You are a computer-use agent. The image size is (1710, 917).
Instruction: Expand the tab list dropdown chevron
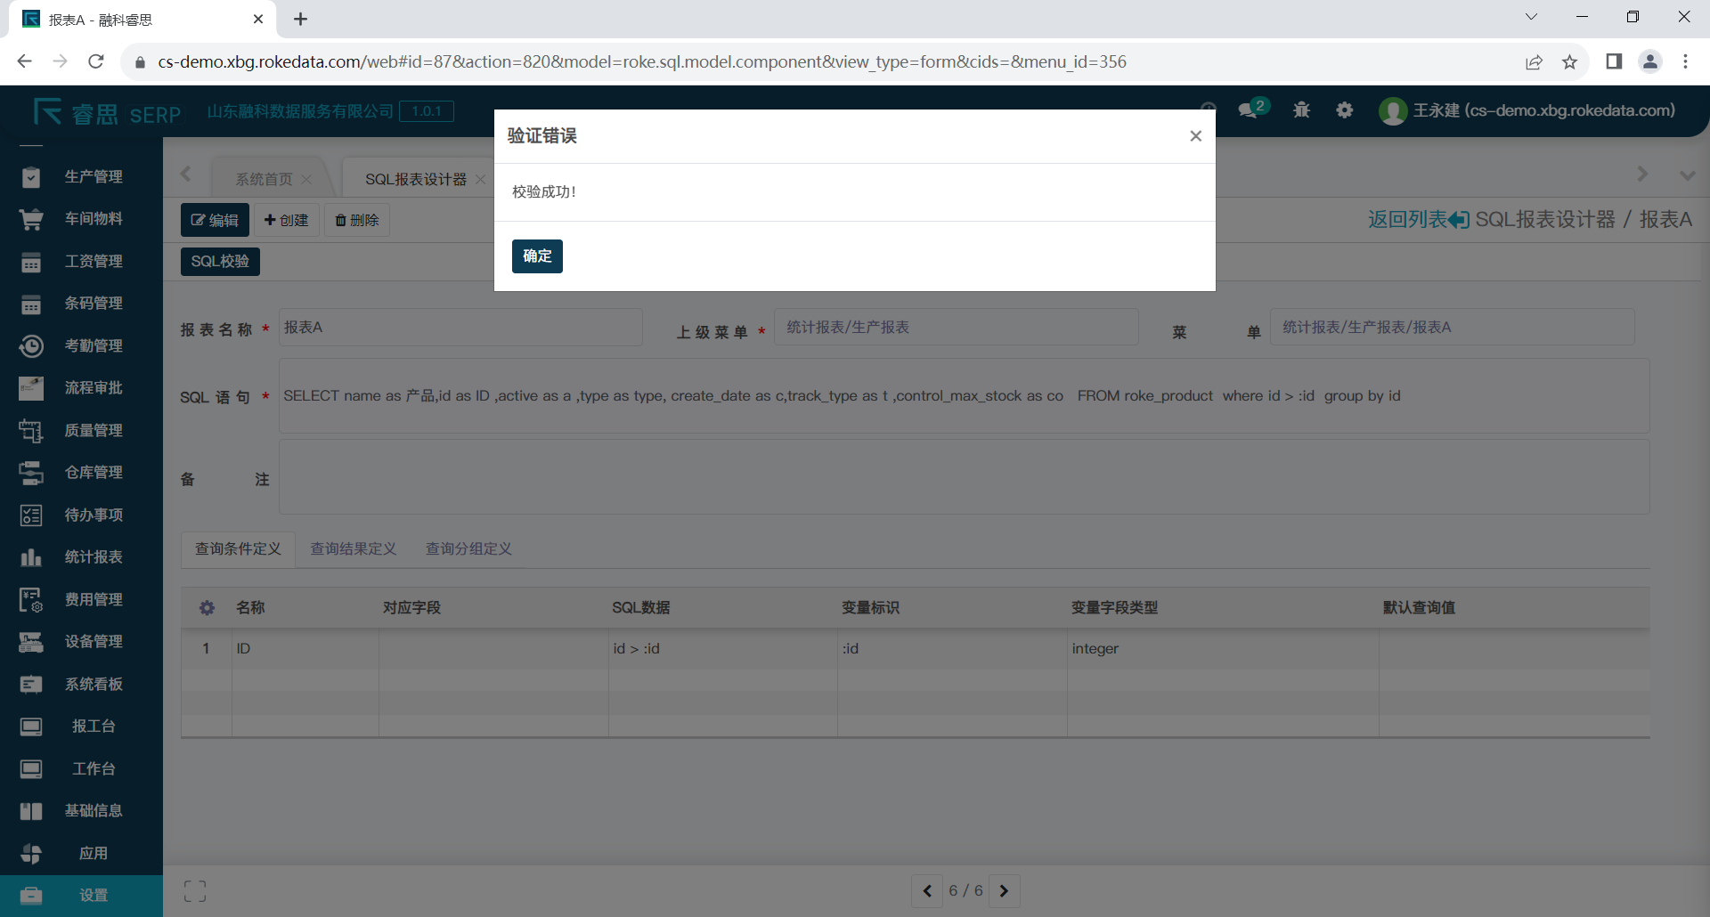1687,175
